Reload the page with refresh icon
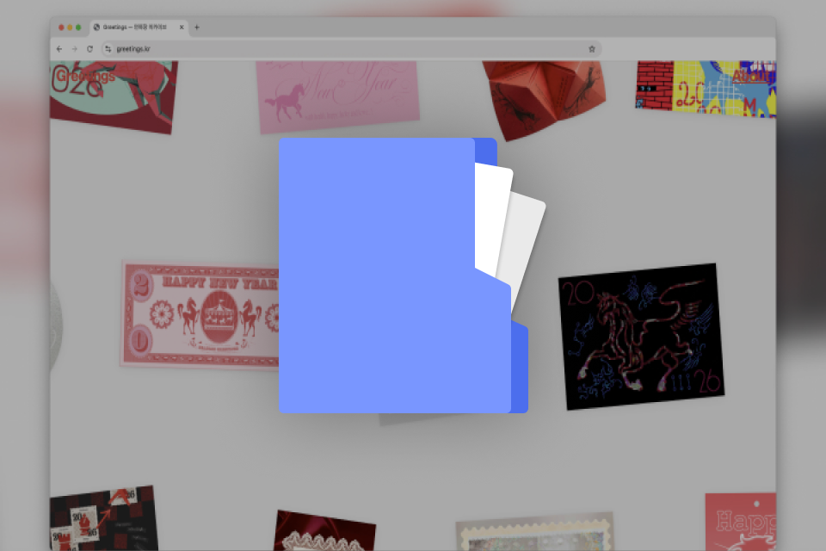826x551 pixels. [89, 49]
